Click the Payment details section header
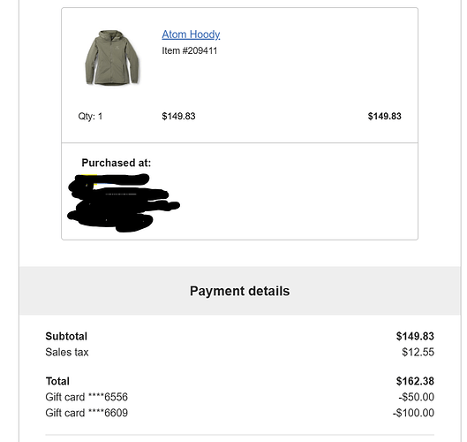The height and width of the screenshot is (442, 467). click(240, 291)
